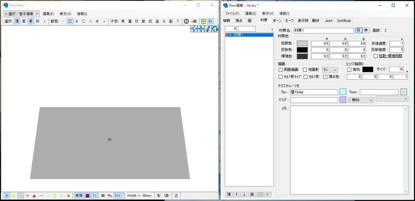415x201 pixels.
Task: Open the mode dropdown in bottom bar
Action: click(133, 196)
